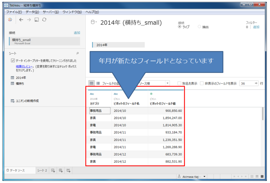Select cell with value 1,854,247.00
Image resolution: width=270 pixels, height=183 pixels.
166,118
